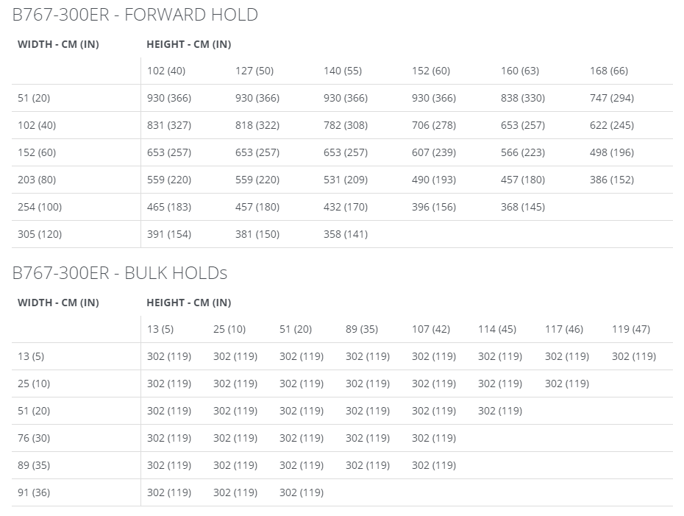The width and height of the screenshot is (684, 516).
Task: Select the 607 (239) cell
Action: pos(434,152)
